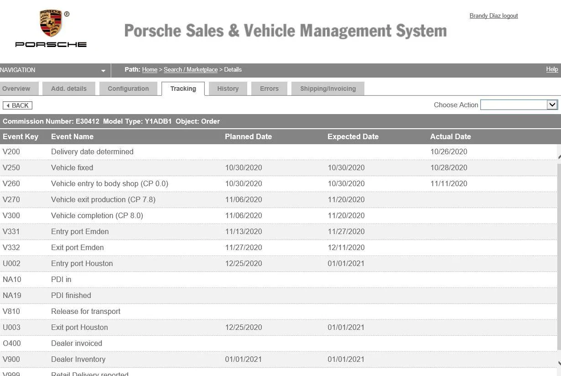Click the Event Name column header
The width and height of the screenshot is (561, 376).
pyautogui.click(x=72, y=136)
